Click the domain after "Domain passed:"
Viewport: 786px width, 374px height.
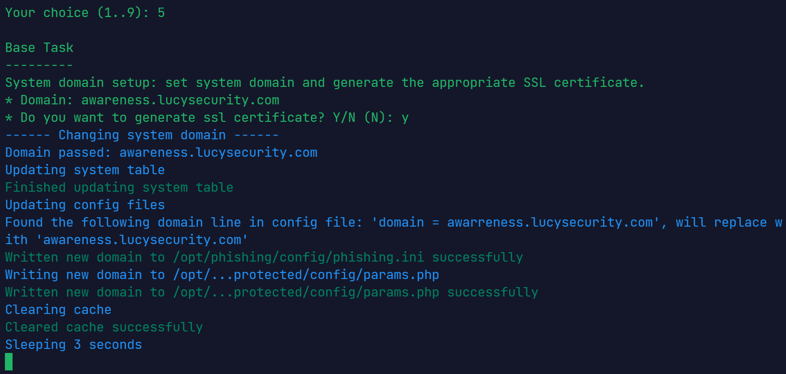tap(218, 153)
